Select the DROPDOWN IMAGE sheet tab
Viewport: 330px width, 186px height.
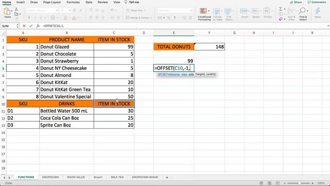(145, 177)
